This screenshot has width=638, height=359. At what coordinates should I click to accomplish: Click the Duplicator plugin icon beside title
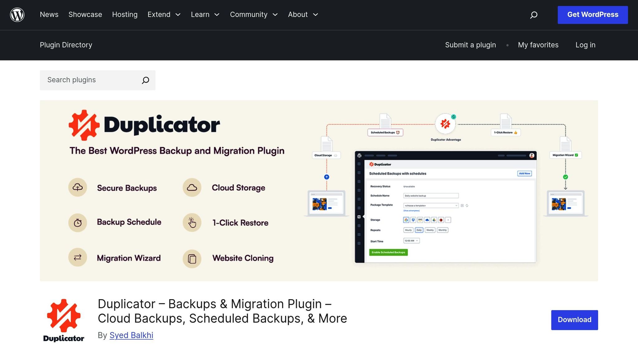click(64, 320)
